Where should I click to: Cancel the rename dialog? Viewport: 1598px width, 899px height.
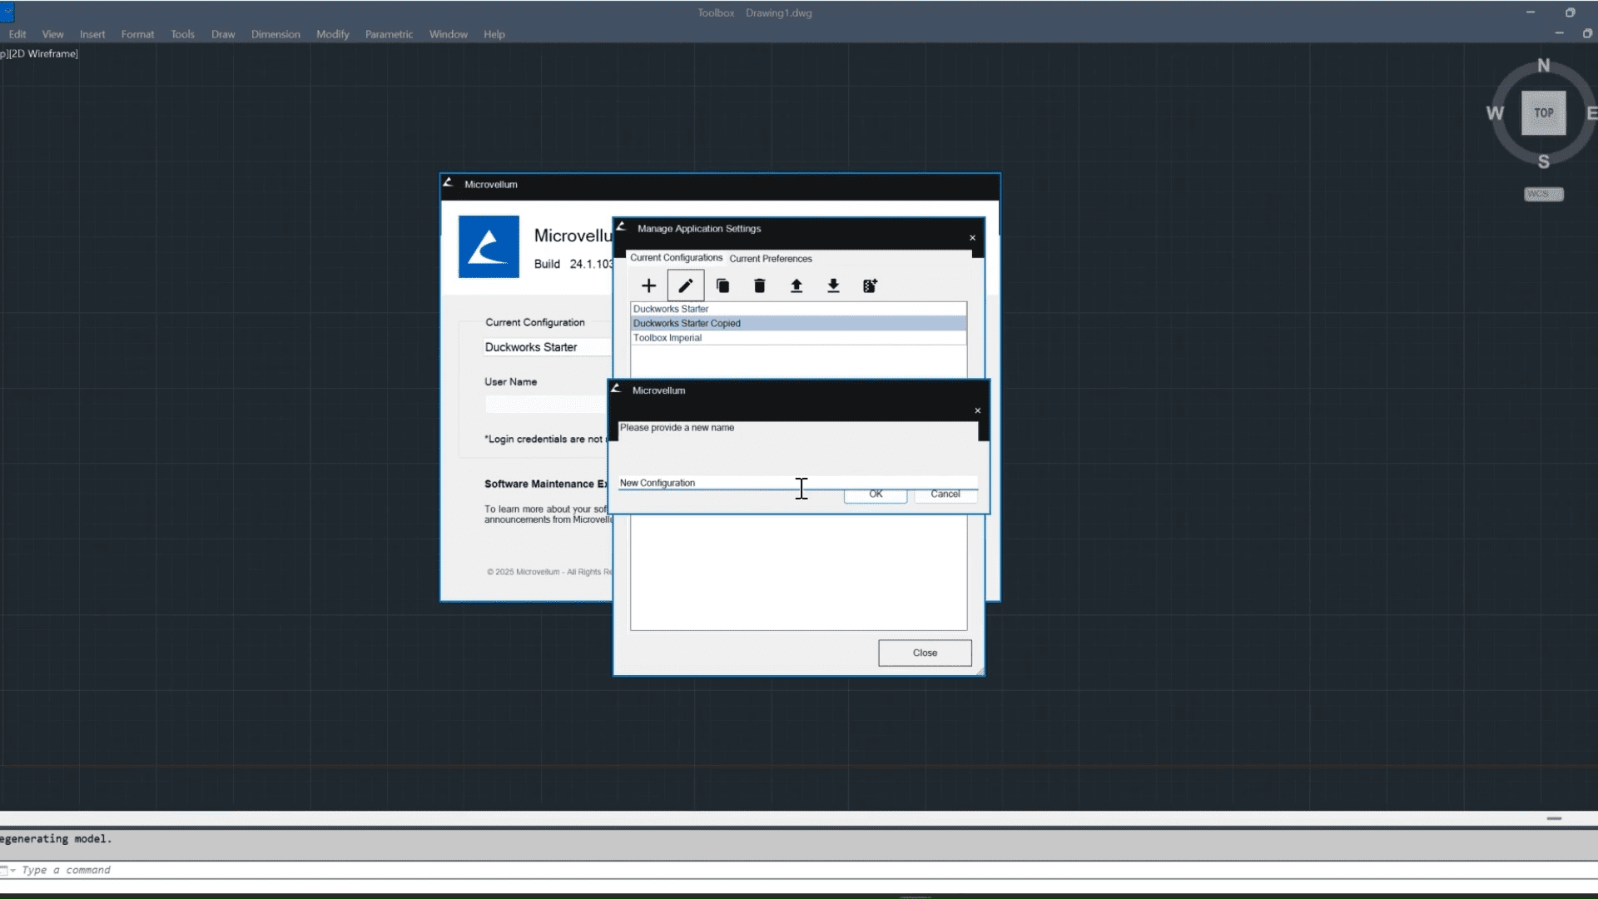click(945, 494)
